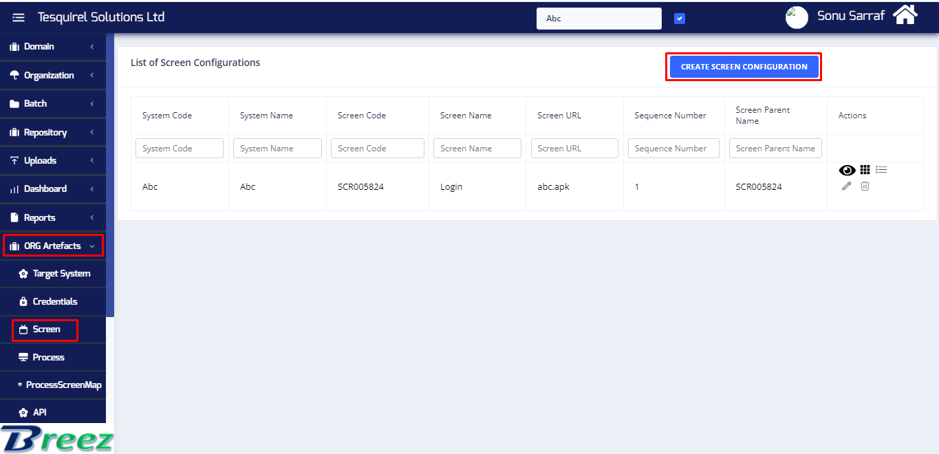Image resolution: width=939 pixels, height=454 pixels.
Task: Click the Reports document icon
Action: point(14,218)
